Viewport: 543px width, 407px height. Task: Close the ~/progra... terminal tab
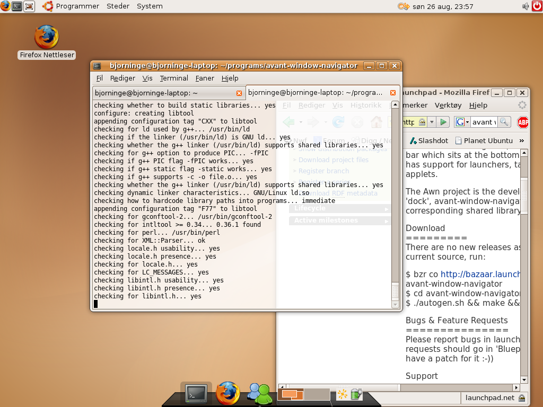(x=393, y=93)
